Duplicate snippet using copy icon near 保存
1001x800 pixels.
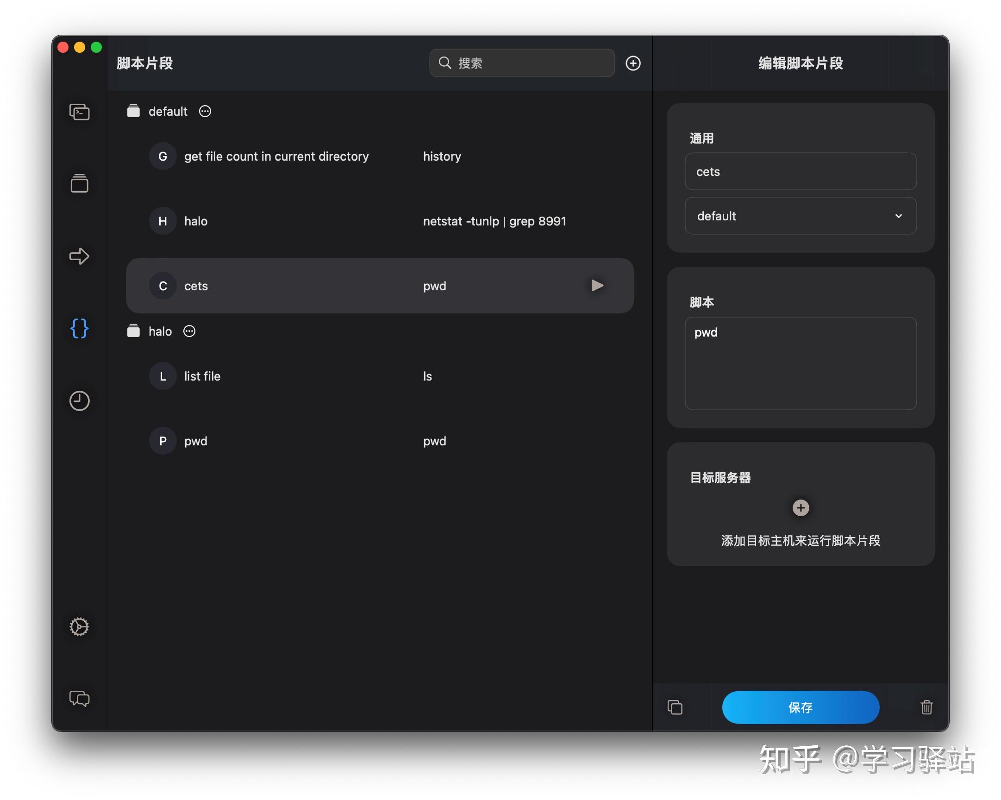[675, 707]
